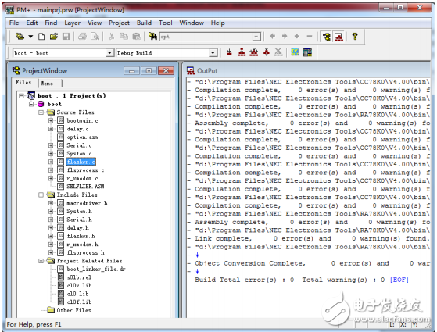Collapse the 'boot : 1 Project(s)' root node
Viewport: 437px width, 332px height.
click(21, 96)
